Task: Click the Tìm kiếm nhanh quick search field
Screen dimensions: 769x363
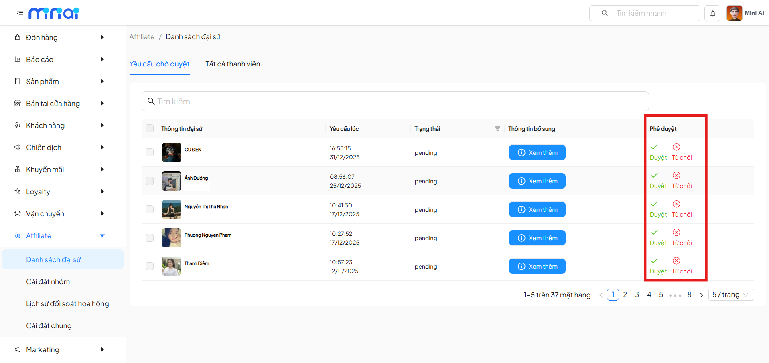Action: tap(650, 13)
